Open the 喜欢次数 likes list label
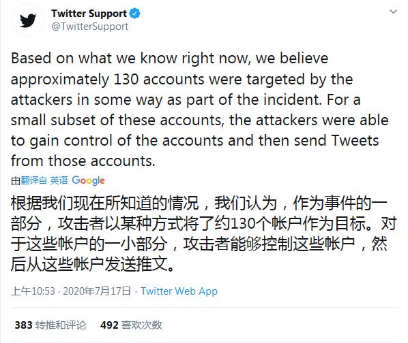Viewport: 408px width, 343px height. coord(141,325)
